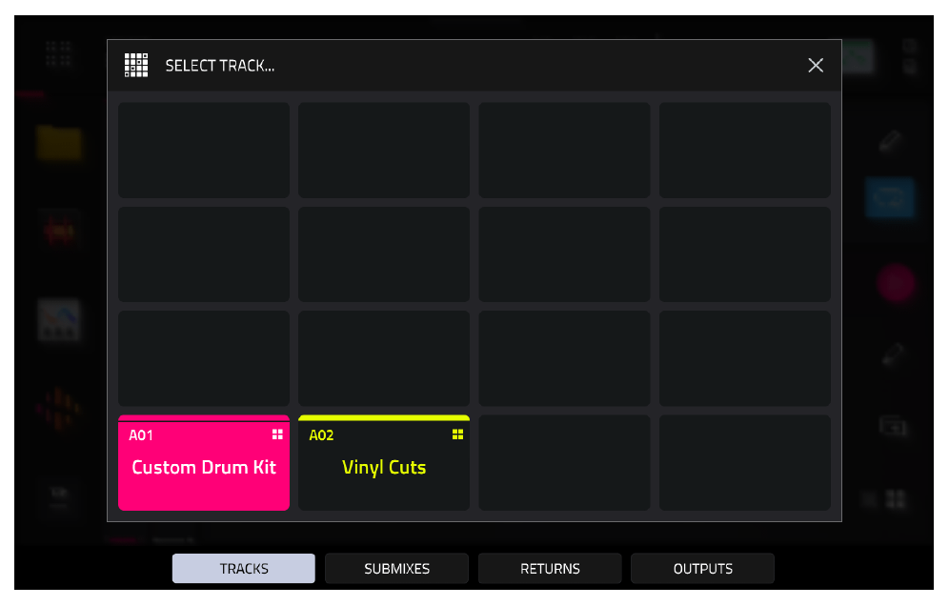949x606 pixels.
Task: Click the pad grid icon beside Select Track
Action: coord(136,66)
